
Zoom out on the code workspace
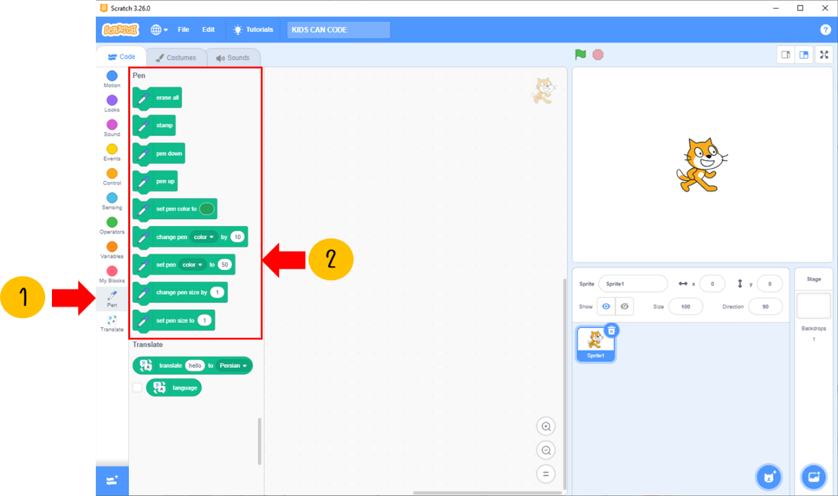click(x=546, y=450)
